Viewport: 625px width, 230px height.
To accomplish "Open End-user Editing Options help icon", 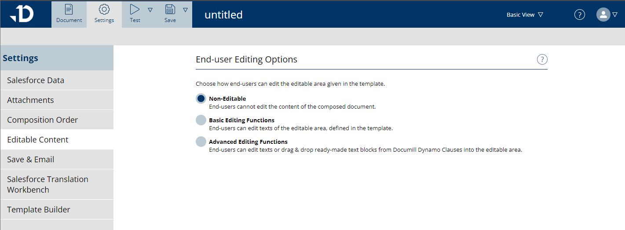I will 542,59.
